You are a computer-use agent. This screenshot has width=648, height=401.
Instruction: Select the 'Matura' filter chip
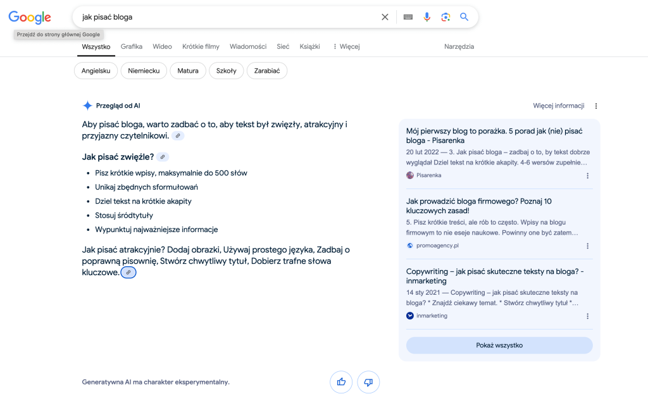click(187, 71)
